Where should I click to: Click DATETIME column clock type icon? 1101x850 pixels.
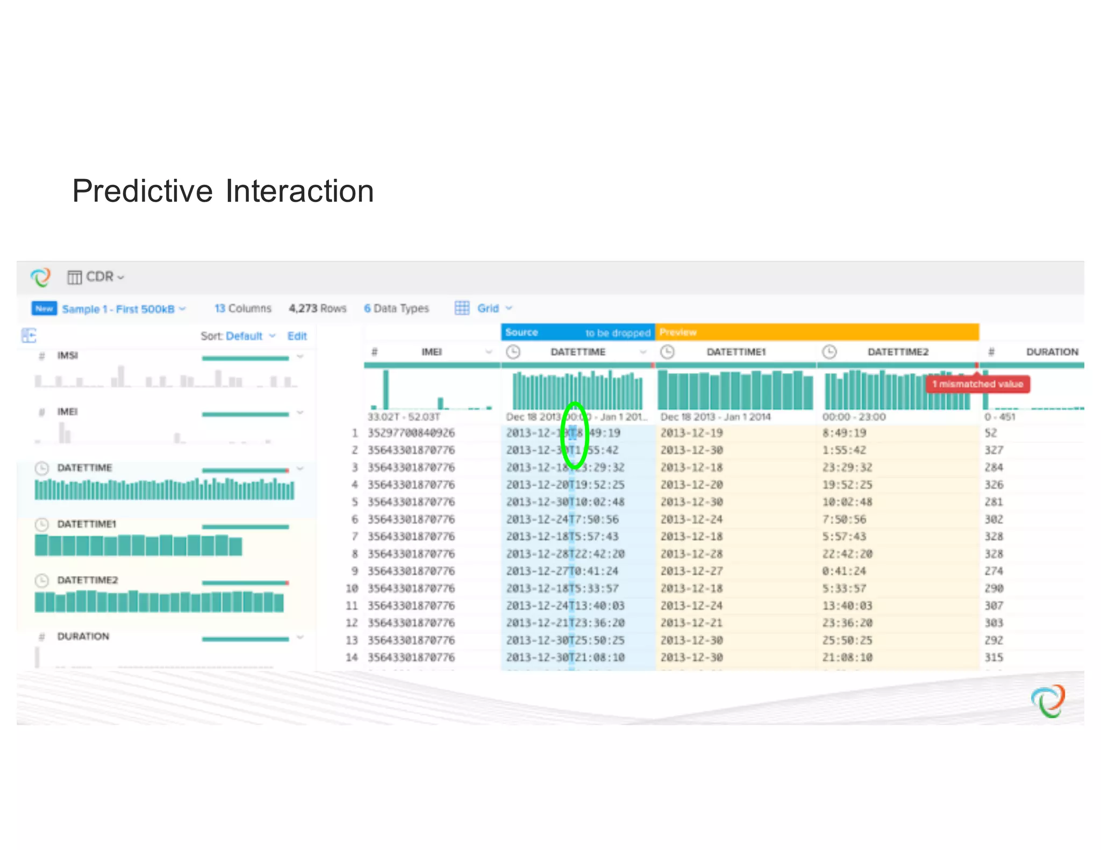click(513, 352)
